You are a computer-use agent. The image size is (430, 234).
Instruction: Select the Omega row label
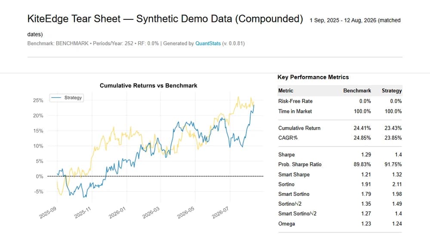tap(286, 224)
